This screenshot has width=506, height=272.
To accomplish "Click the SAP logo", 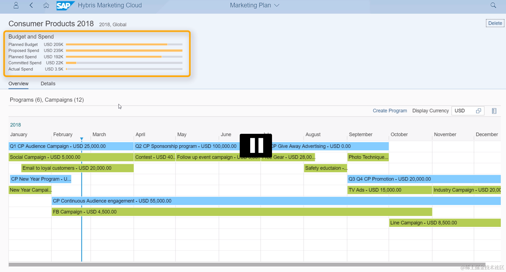I will pos(65,5).
